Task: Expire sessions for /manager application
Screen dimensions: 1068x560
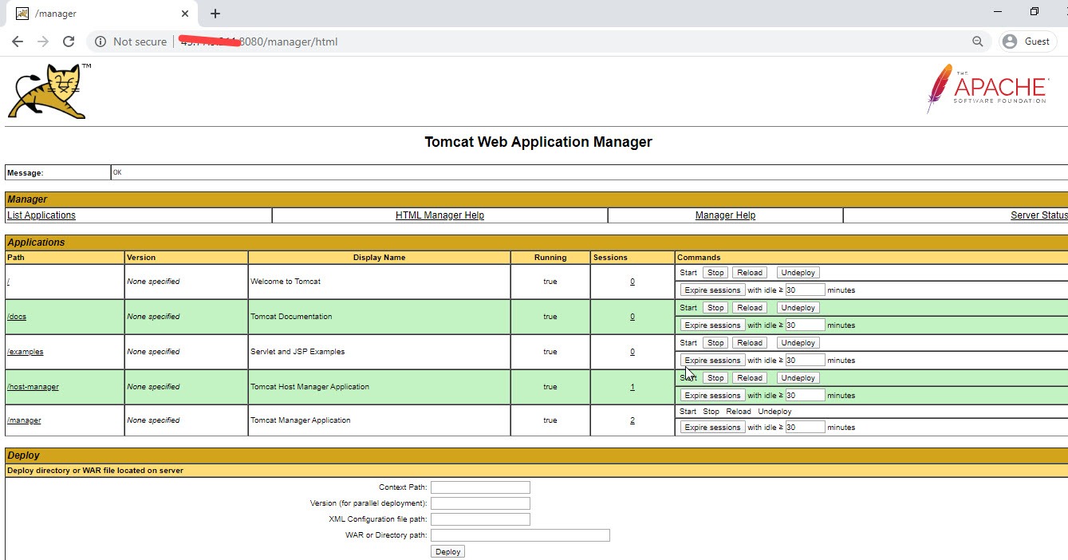Action: tap(713, 428)
